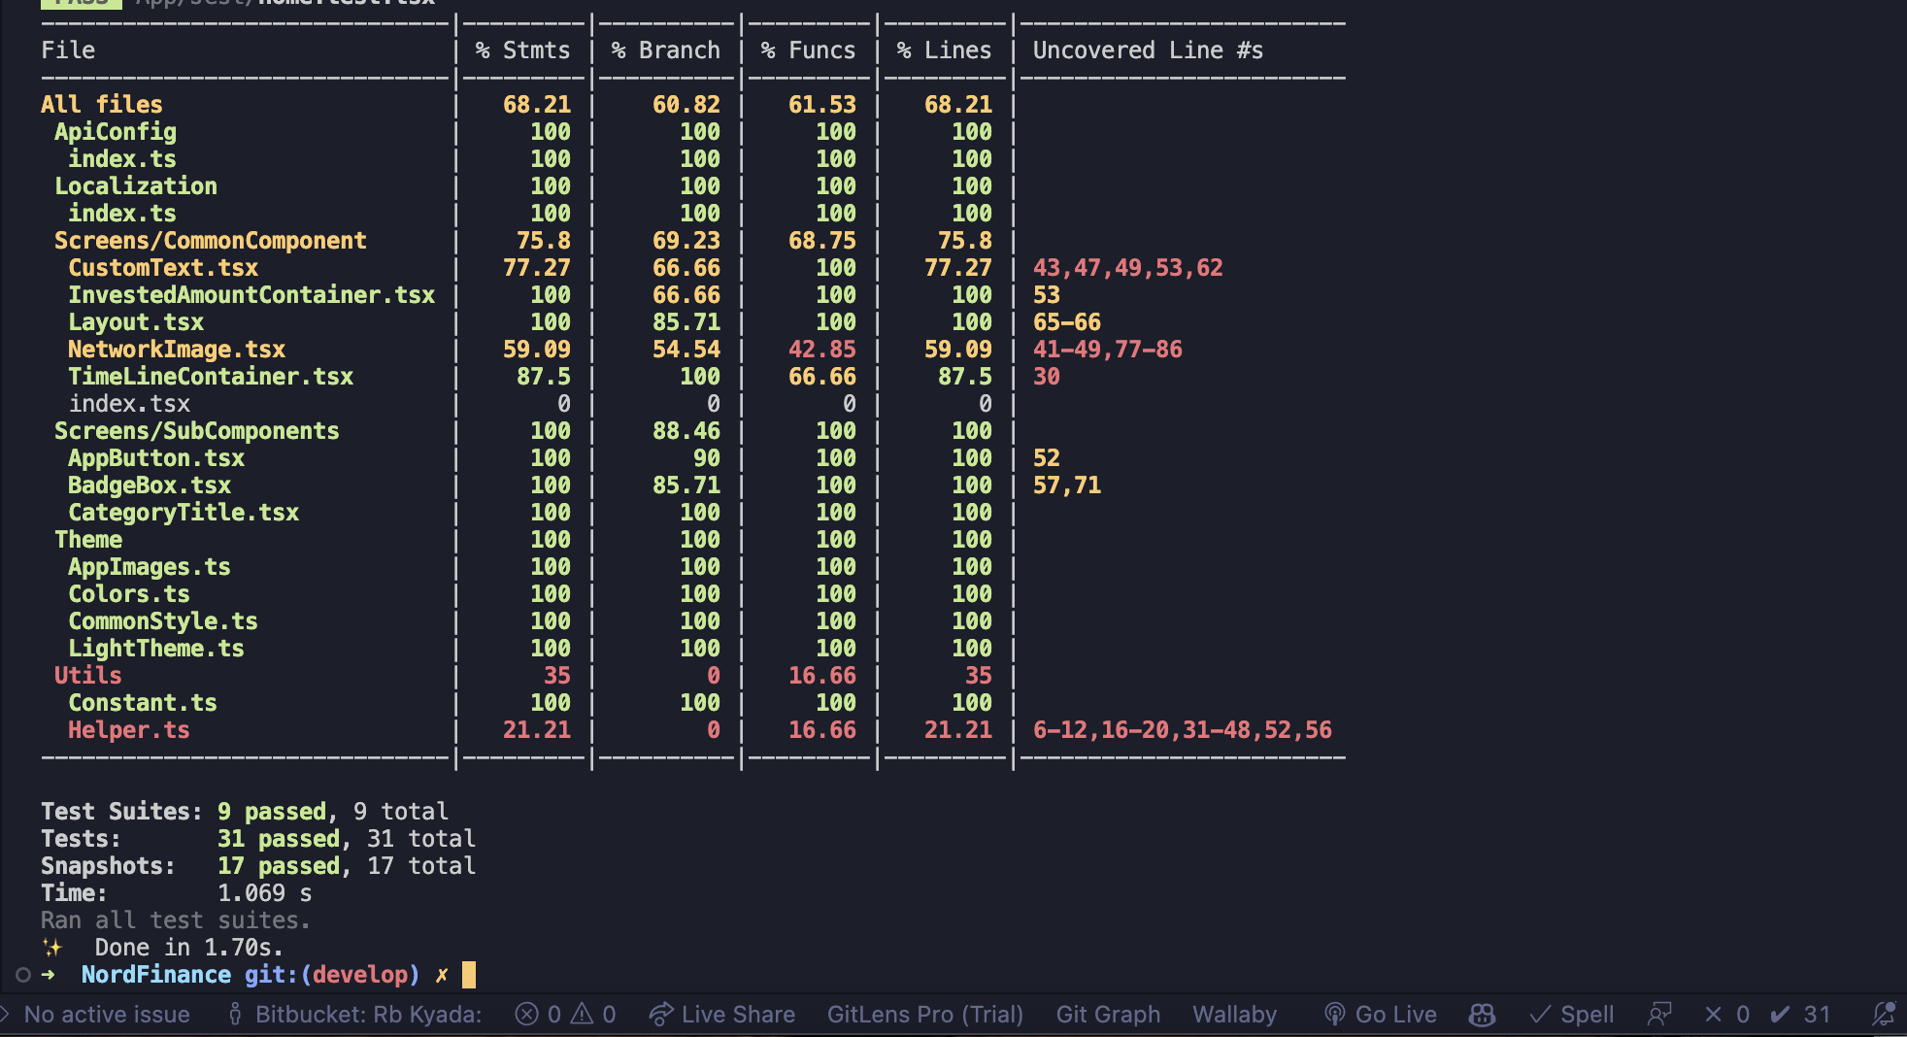Click BadgeBox.tsx file name
This screenshot has height=1037, width=1907.
coord(150,485)
